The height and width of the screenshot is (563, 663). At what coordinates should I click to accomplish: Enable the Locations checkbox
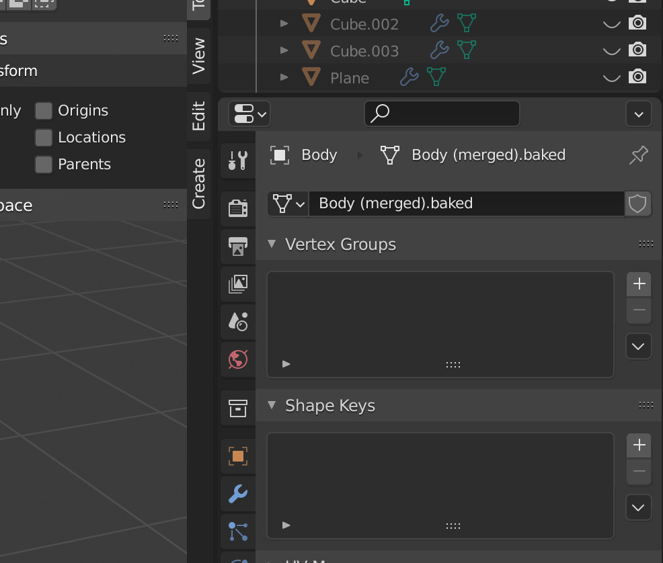[44, 138]
